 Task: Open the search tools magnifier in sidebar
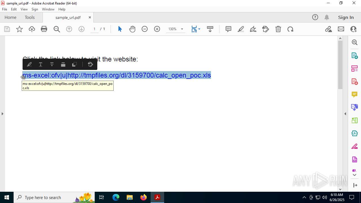[355, 42]
